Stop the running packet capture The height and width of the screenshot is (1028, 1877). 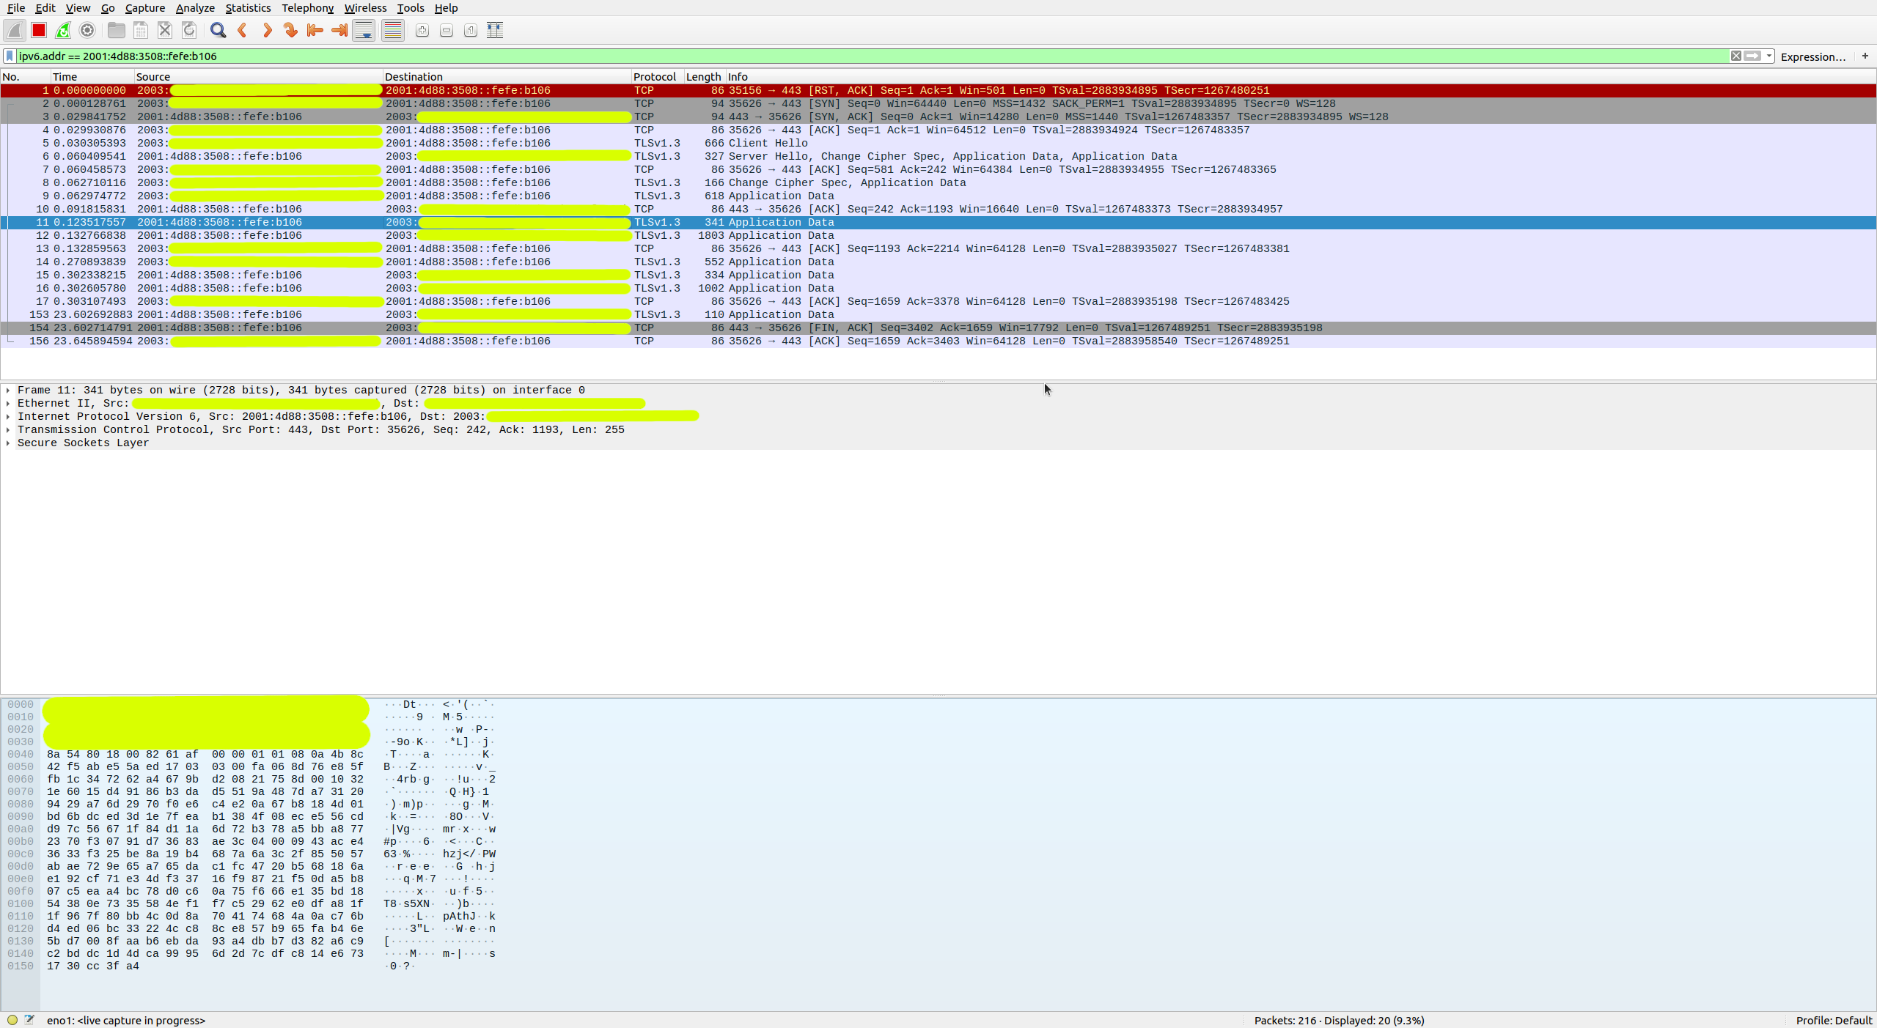tap(39, 30)
